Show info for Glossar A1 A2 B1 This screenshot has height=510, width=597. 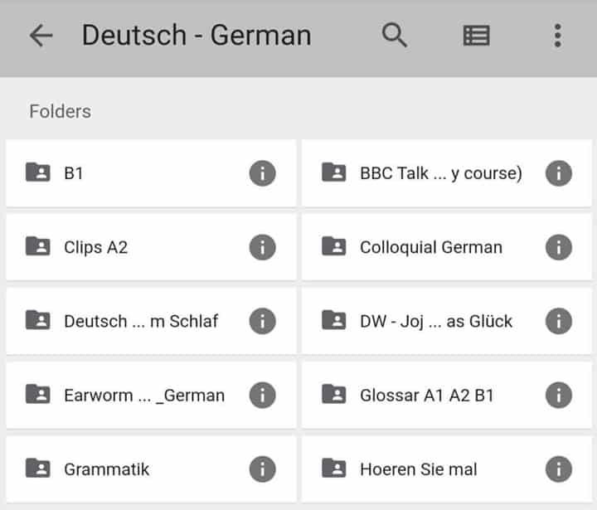(x=558, y=396)
